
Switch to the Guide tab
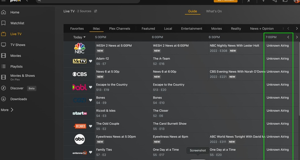click(x=193, y=11)
